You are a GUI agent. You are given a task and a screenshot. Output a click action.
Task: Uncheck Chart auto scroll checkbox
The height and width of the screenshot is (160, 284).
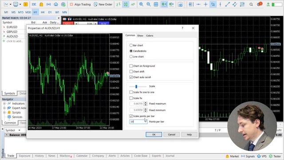[x=131, y=77]
